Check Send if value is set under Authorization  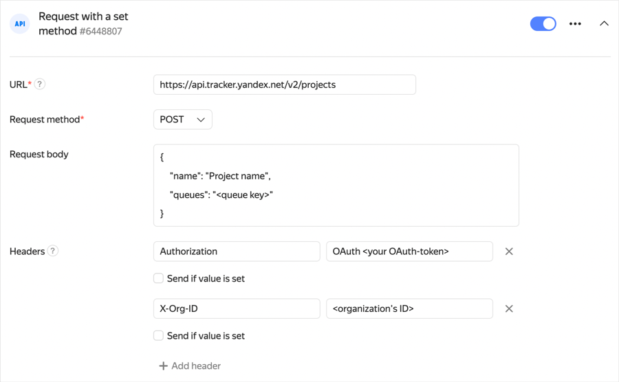[x=159, y=278]
